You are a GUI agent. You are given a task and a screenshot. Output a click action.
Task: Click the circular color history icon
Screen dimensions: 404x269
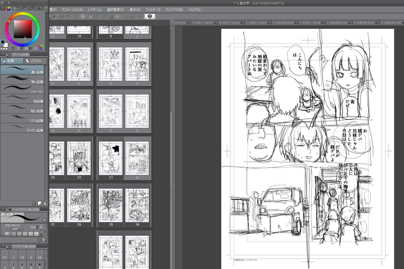[41, 47]
